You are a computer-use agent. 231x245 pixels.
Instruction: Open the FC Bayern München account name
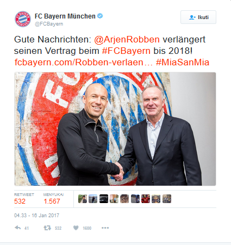pos(65,16)
